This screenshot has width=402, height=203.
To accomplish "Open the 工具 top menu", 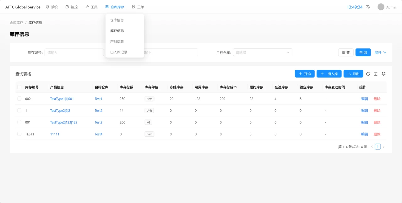I will pos(92,7).
